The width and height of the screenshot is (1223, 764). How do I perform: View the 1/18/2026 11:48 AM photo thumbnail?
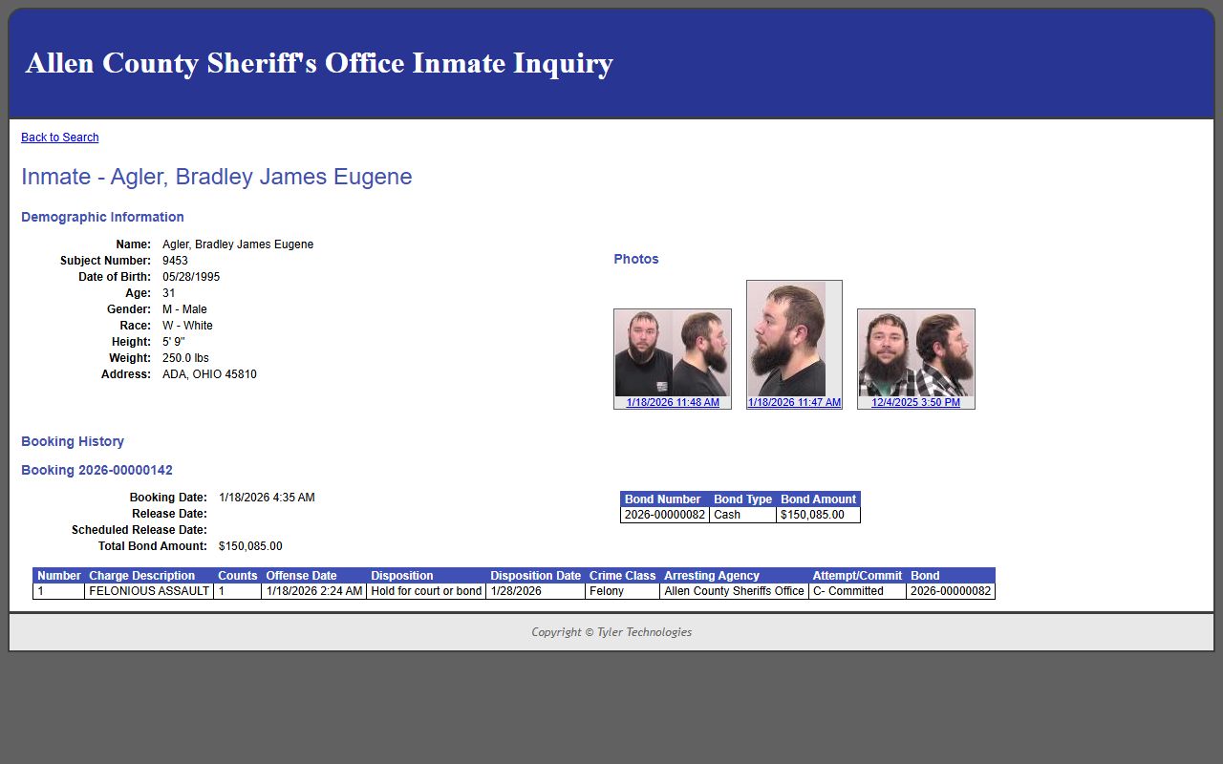(x=673, y=353)
